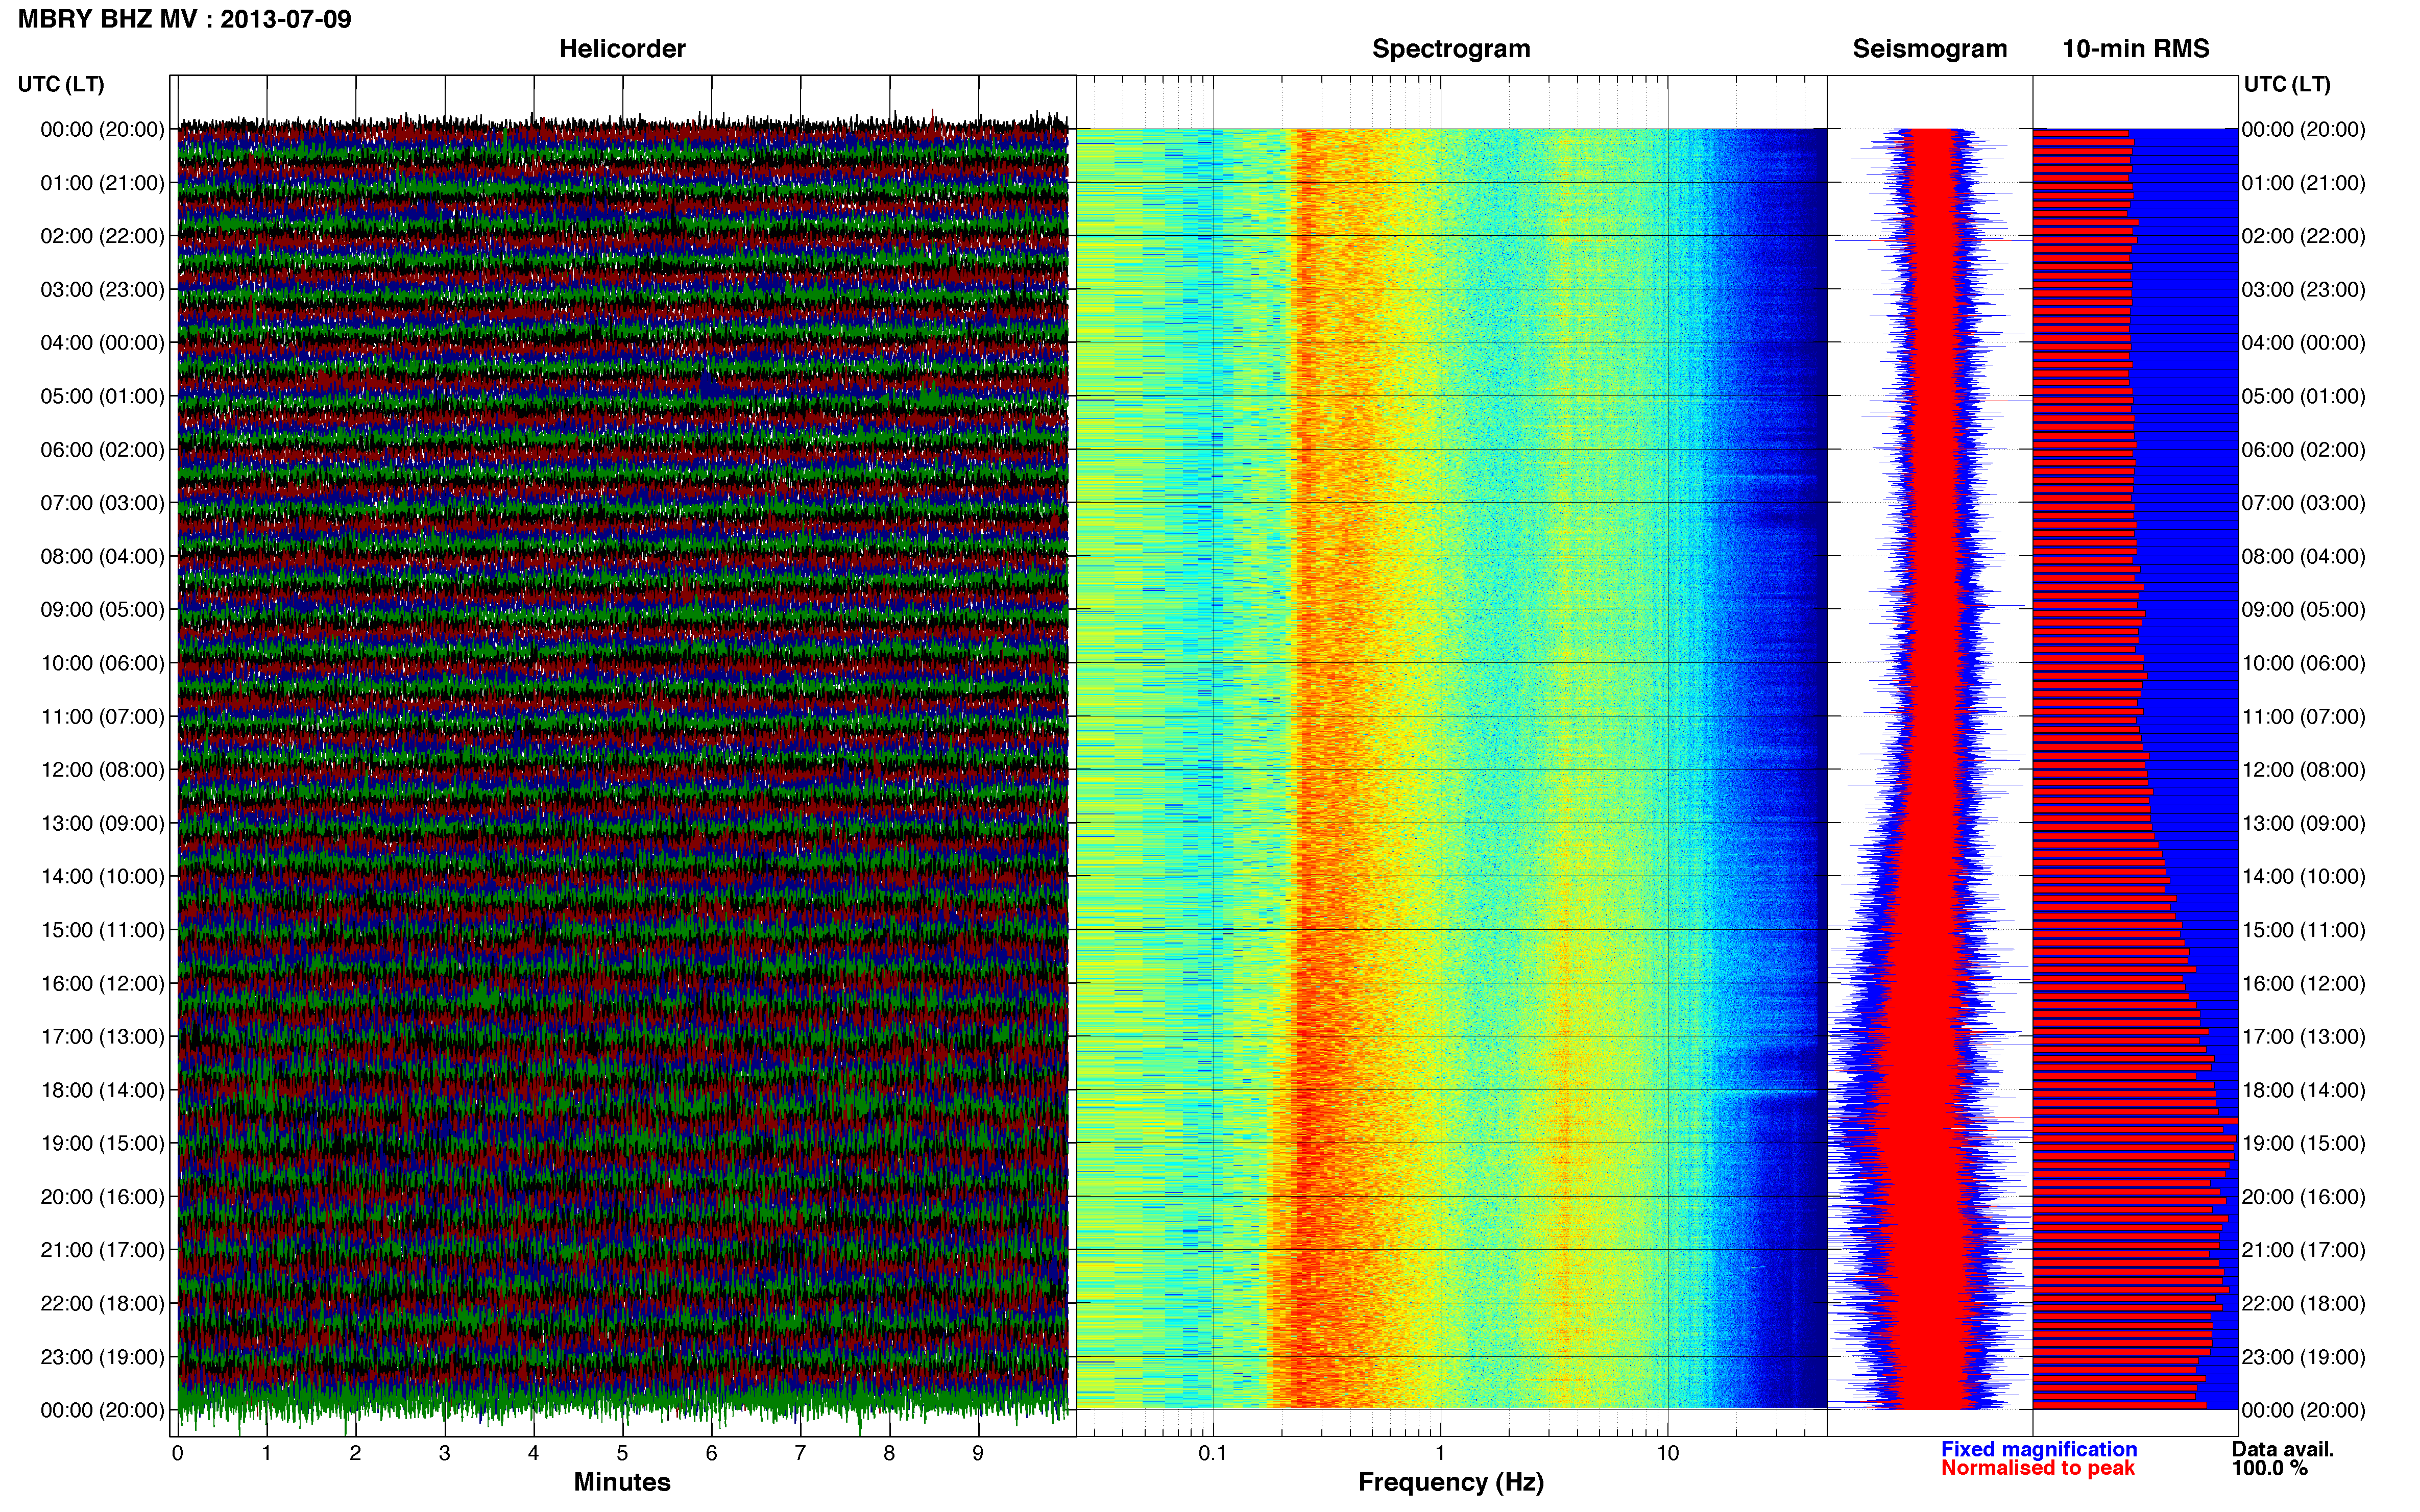Click the left '20:00 (16:00)' time label
Screen dimensions: 2420x1512
102,1197
